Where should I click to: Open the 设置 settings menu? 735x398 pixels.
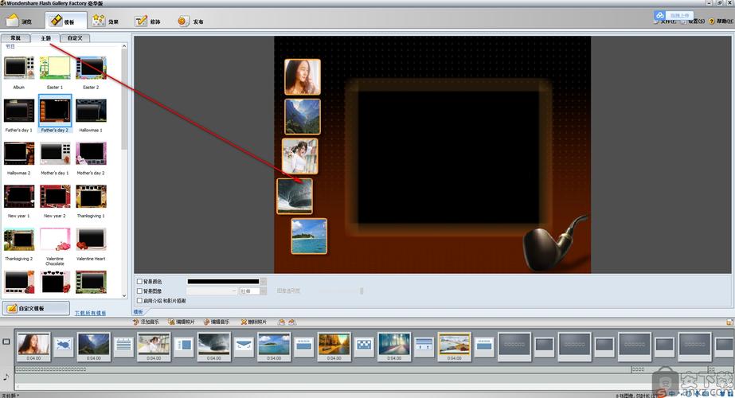(x=693, y=21)
